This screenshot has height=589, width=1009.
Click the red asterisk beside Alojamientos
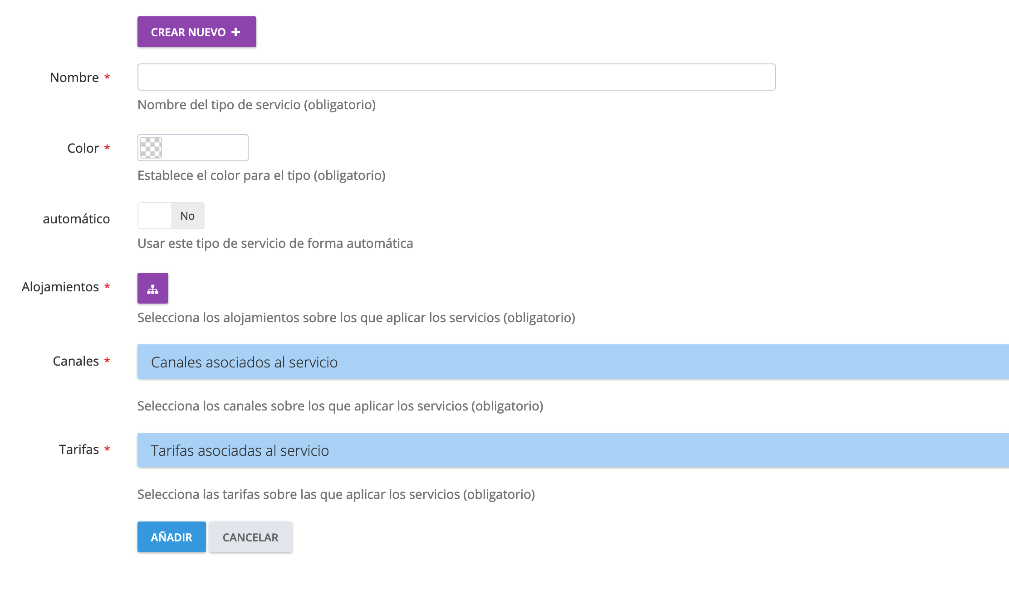pos(107,286)
